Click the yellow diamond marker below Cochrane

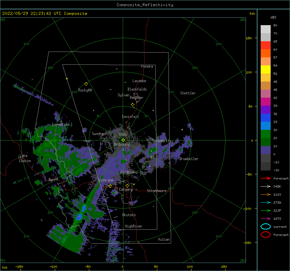(x=110, y=186)
